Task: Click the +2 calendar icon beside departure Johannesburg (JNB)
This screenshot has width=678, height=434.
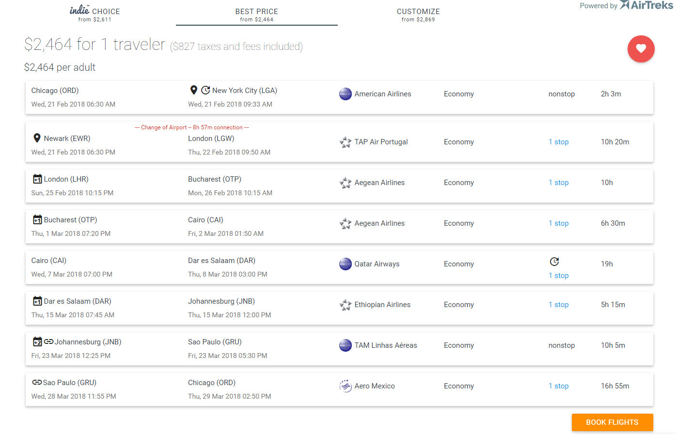Action: tap(37, 342)
